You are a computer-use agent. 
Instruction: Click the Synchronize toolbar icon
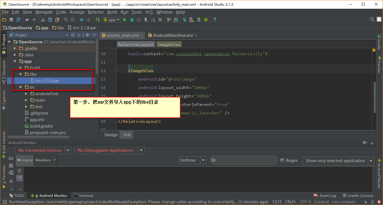pyautogui.click(x=18, y=20)
